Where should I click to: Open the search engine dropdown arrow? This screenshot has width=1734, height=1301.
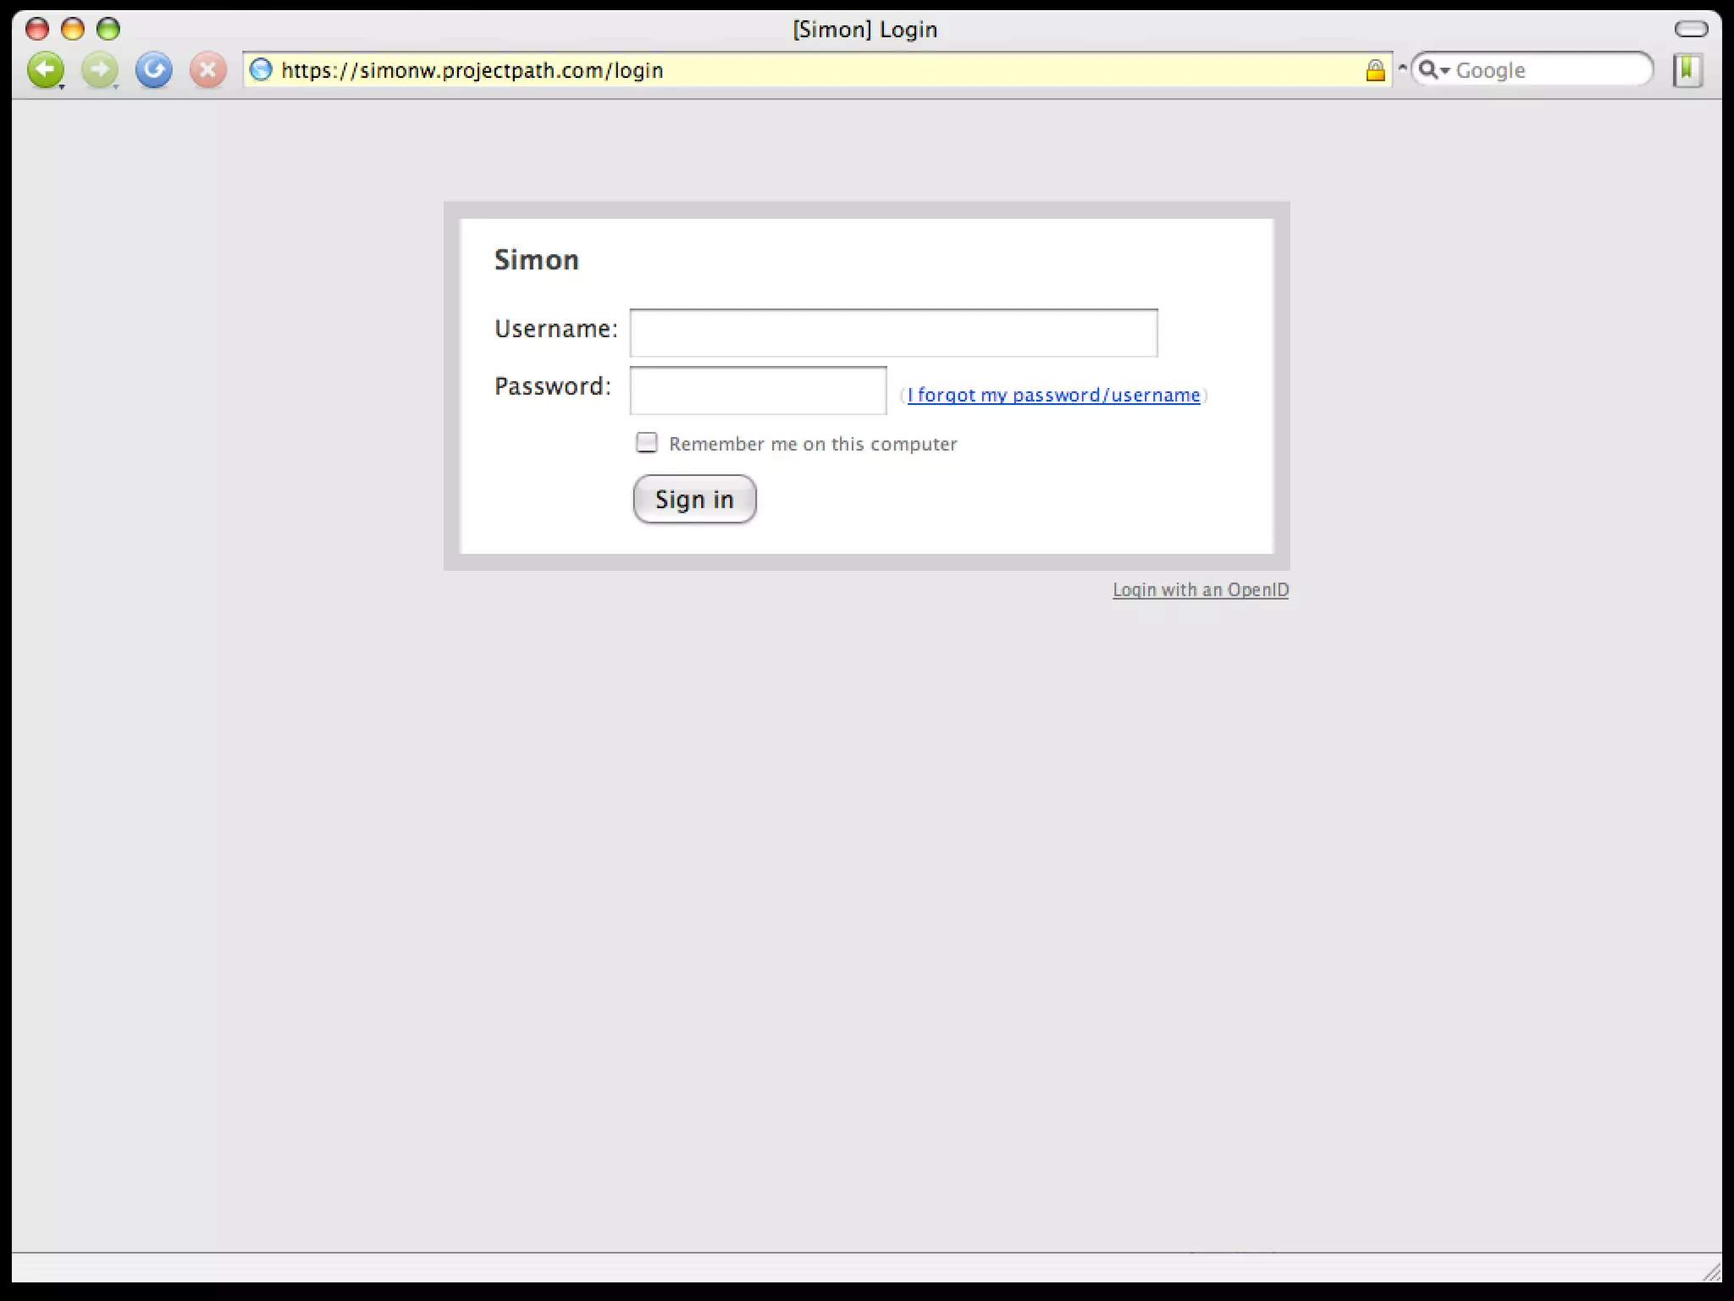[x=1444, y=70]
